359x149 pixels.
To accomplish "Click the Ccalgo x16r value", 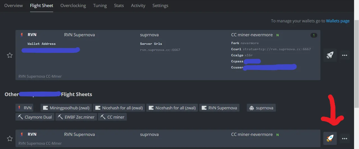I will tap(248, 55).
